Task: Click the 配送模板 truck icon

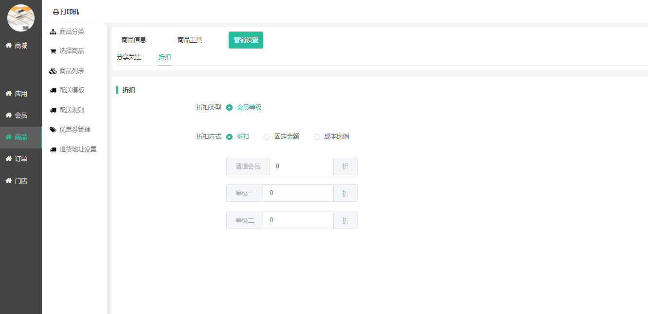Action: [53, 91]
